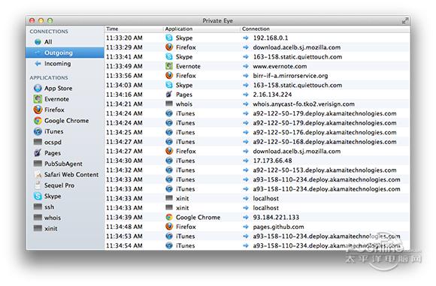Screen dimensions: 436x286
Task: Click the ocspd process icon
Action: 38,142
